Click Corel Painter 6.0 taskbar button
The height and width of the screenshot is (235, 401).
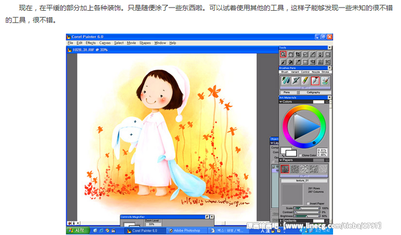click(145, 231)
